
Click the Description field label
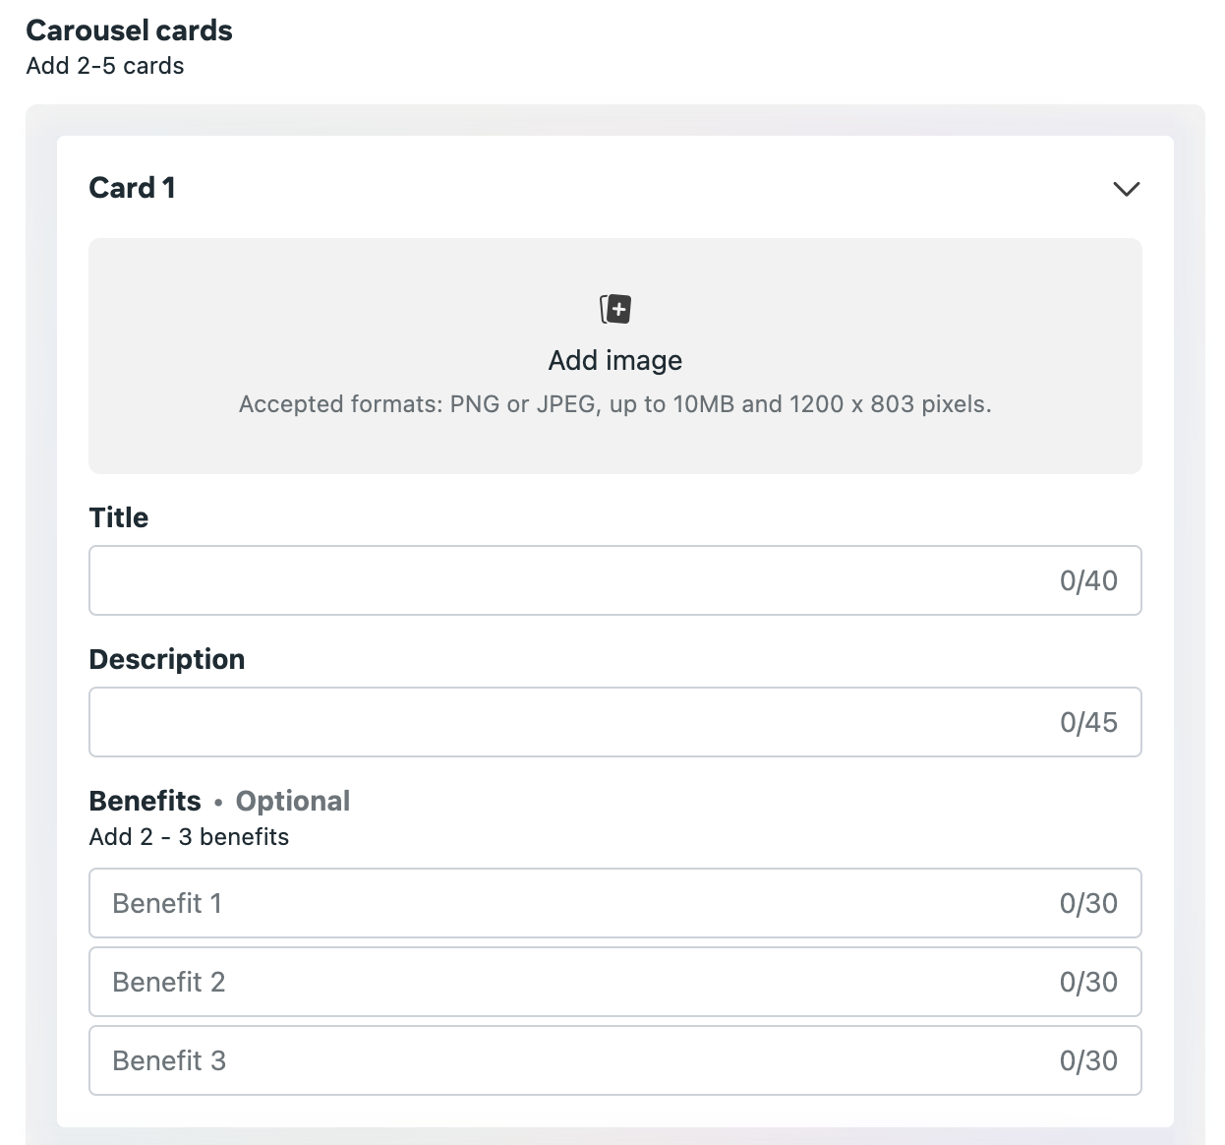(167, 659)
